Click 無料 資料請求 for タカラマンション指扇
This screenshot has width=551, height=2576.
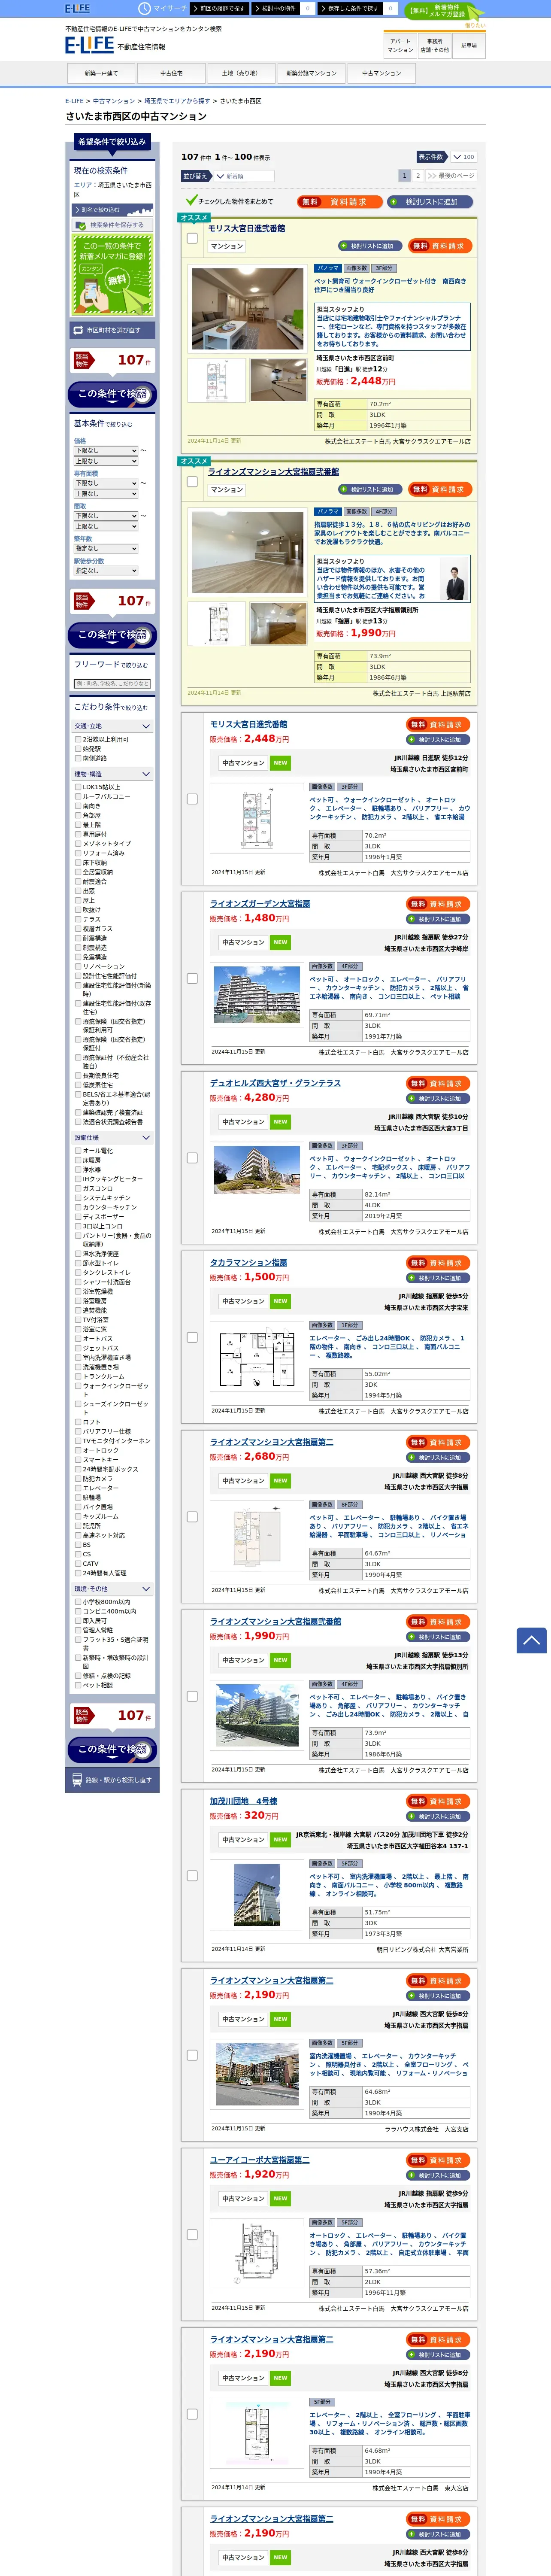pos(438,1263)
